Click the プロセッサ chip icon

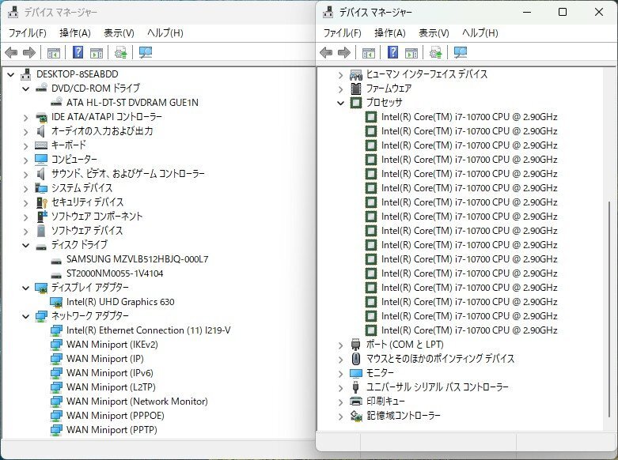point(356,103)
